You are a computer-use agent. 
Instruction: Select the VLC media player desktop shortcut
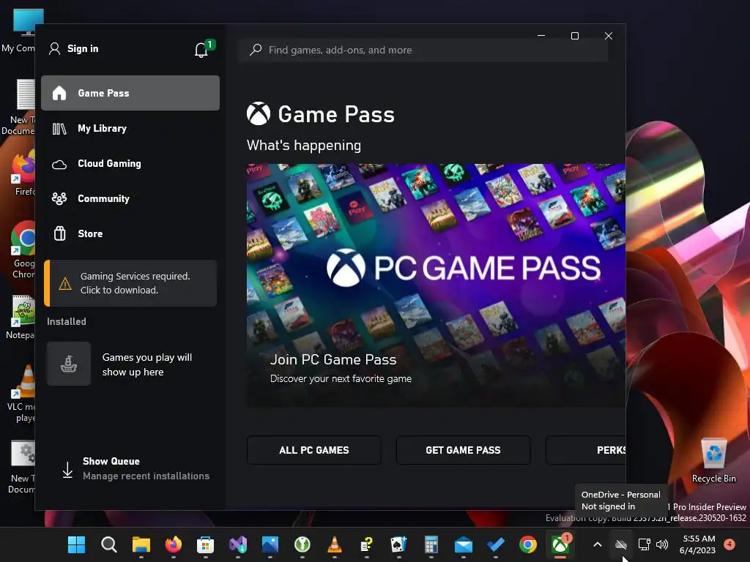[x=21, y=393]
